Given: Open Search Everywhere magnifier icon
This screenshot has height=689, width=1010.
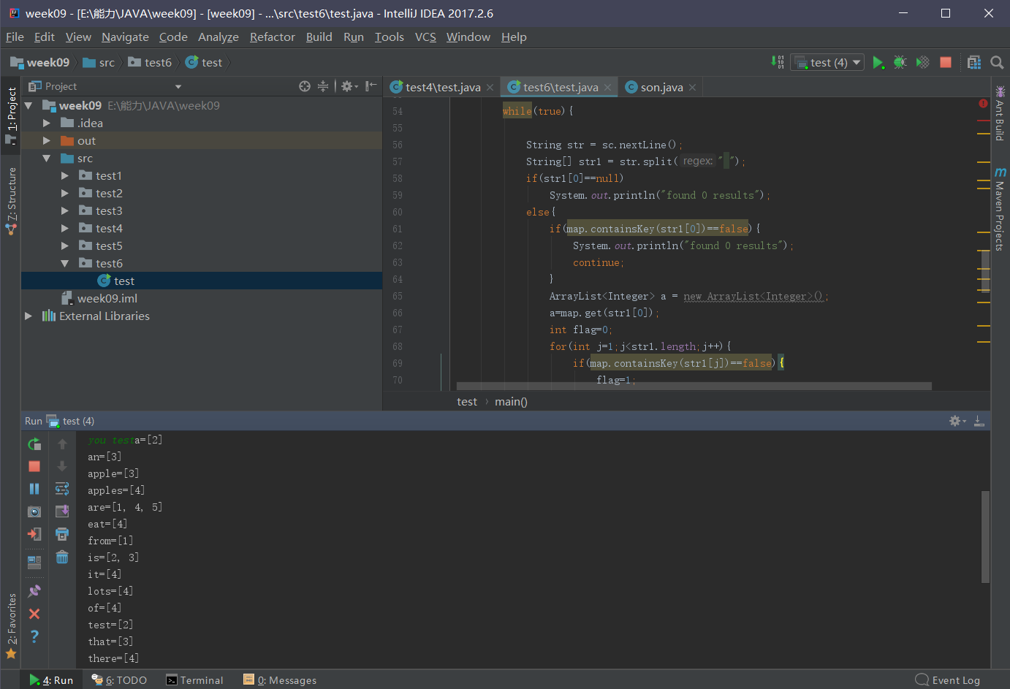Looking at the screenshot, I should pos(997,63).
